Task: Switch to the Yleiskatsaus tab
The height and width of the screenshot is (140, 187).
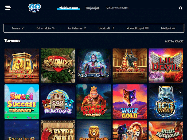Action: click(69, 8)
